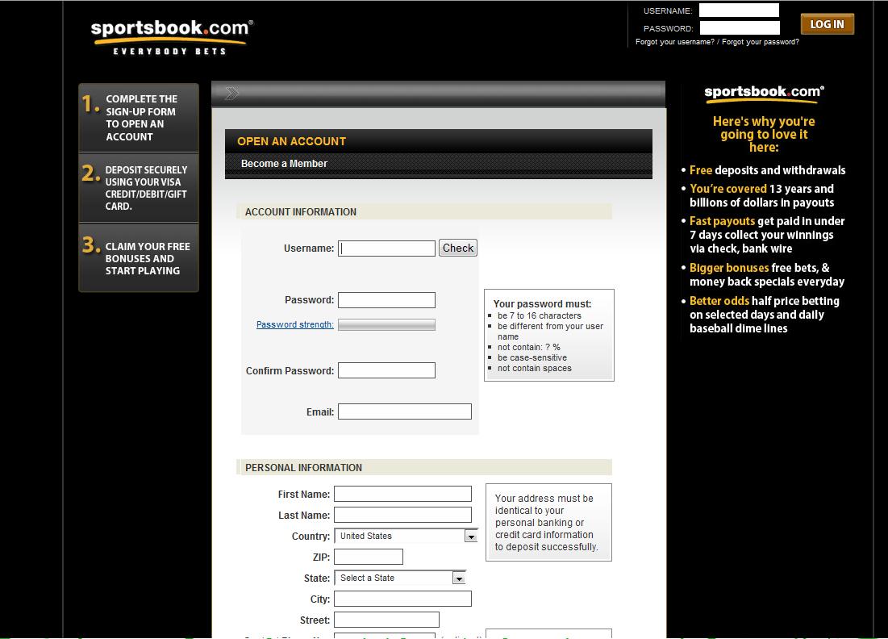Screen dimensions: 888x639
Task: Open the Password strength link
Action: 294,324
